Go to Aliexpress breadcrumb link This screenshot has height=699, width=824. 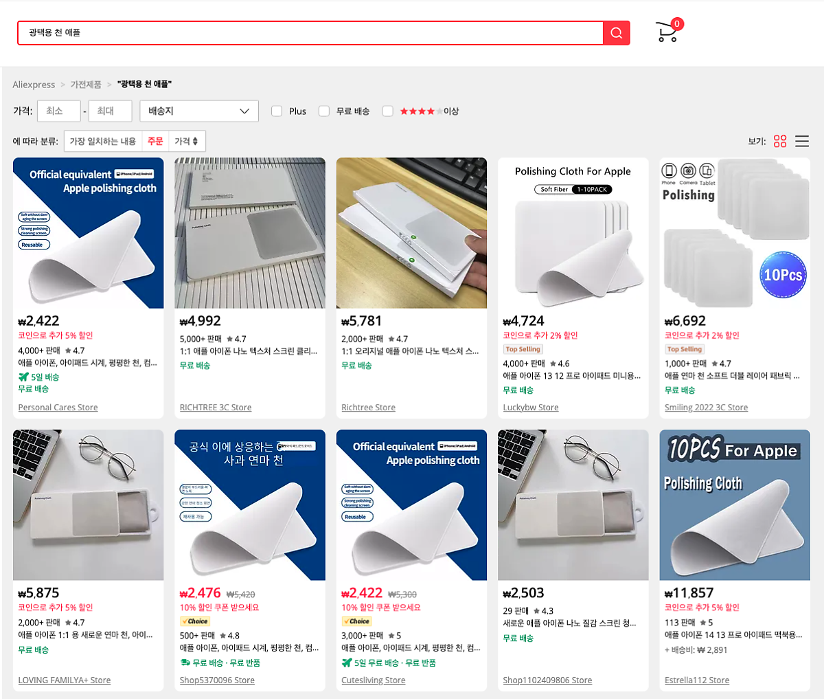click(x=34, y=85)
